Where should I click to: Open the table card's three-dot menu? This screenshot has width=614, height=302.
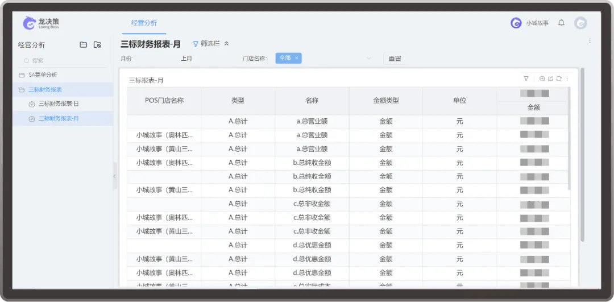(x=567, y=78)
